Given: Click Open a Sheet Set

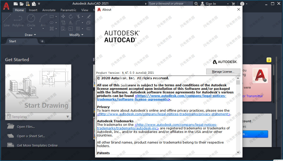Looking at the screenshot, I should pyautogui.click(x=31, y=136).
